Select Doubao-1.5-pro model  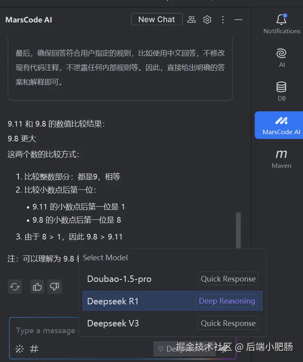pyautogui.click(x=172, y=279)
